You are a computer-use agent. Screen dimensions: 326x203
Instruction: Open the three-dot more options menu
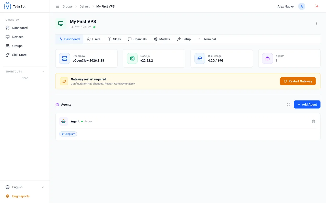(x=316, y=24)
